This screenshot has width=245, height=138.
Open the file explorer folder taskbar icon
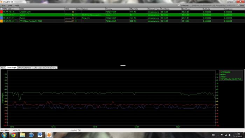pos(22,135)
